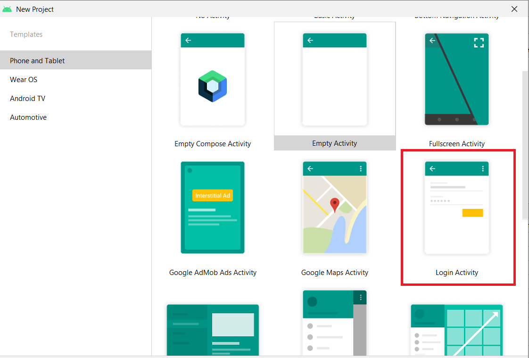Click the Interstitial Ad badge in the AdMob preview
This screenshot has height=358, width=529.
click(x=213, y=195)
